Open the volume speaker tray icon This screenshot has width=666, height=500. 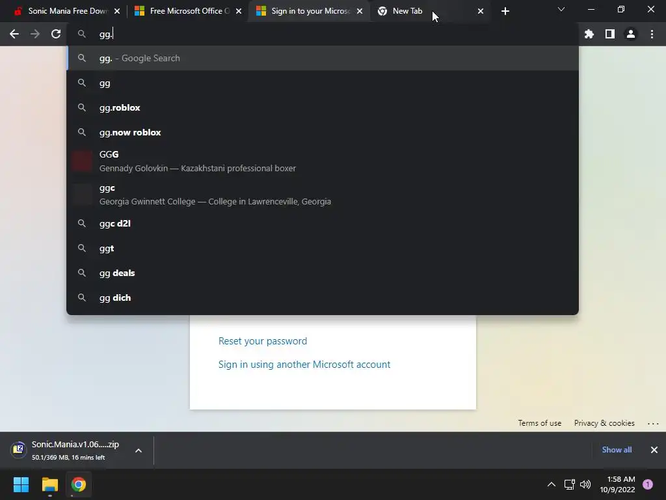point(585,484)
